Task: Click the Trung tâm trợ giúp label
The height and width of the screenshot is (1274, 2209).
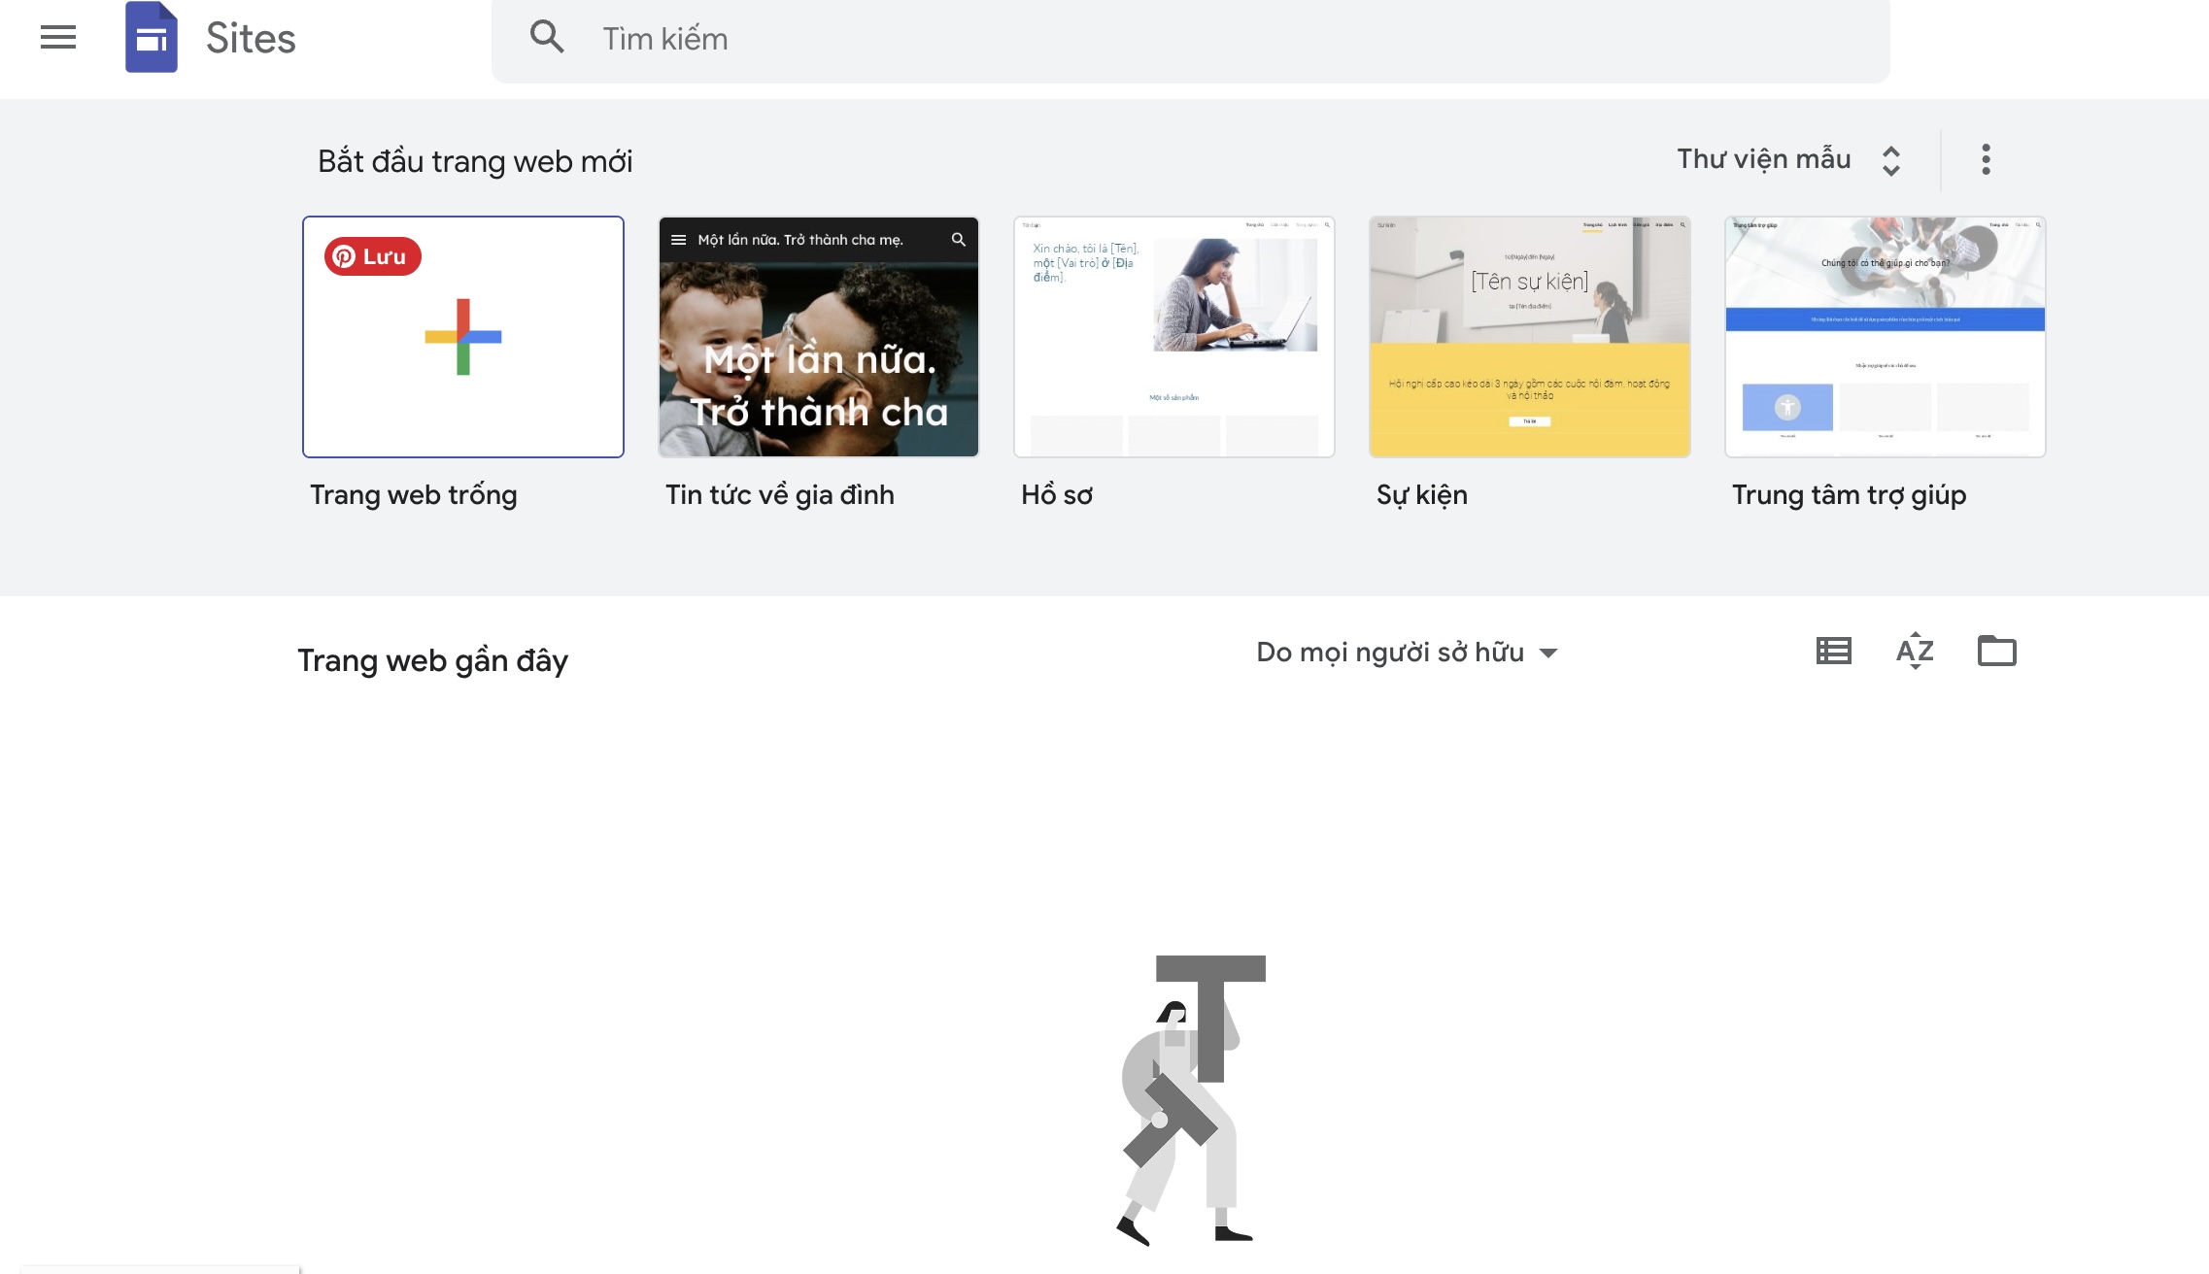Action: 1850,495
